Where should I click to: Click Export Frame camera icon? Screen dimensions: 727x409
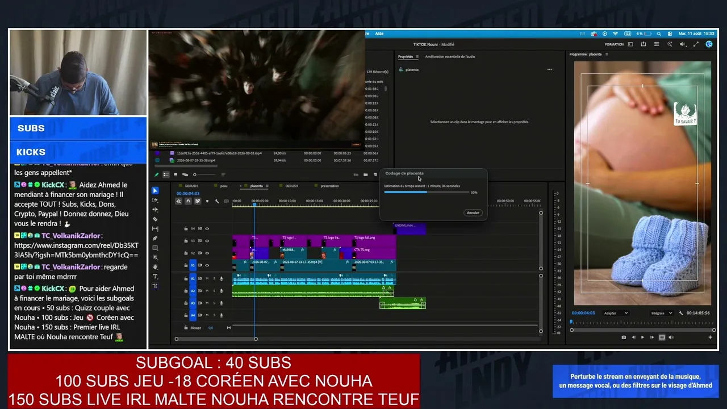[624, 337]
